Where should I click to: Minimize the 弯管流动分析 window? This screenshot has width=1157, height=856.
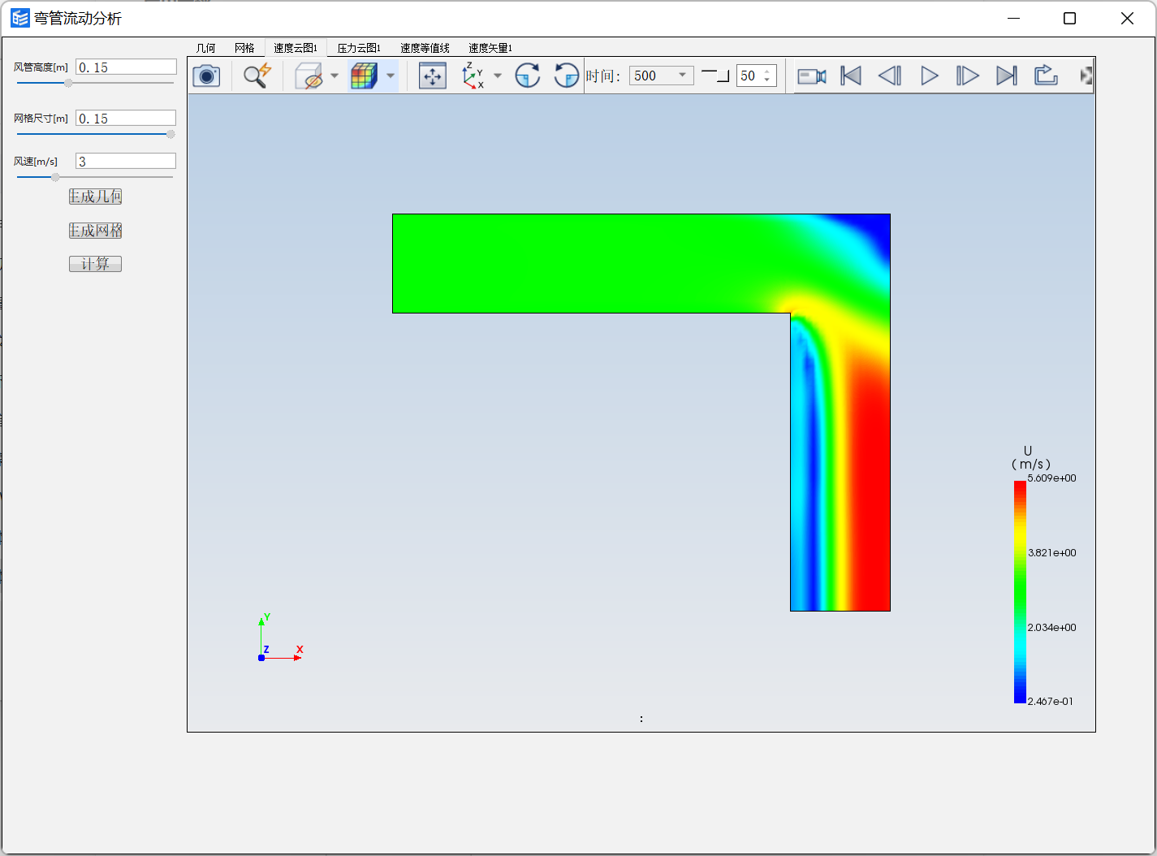tap(1013, 19)
